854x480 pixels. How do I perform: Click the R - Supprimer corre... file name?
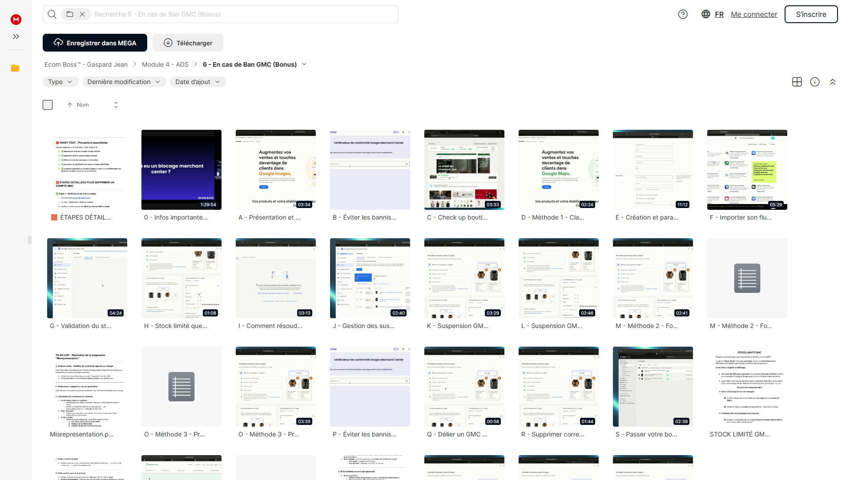tap(553, 434)
